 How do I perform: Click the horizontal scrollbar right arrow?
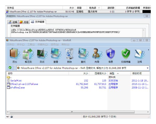(148, 112)
